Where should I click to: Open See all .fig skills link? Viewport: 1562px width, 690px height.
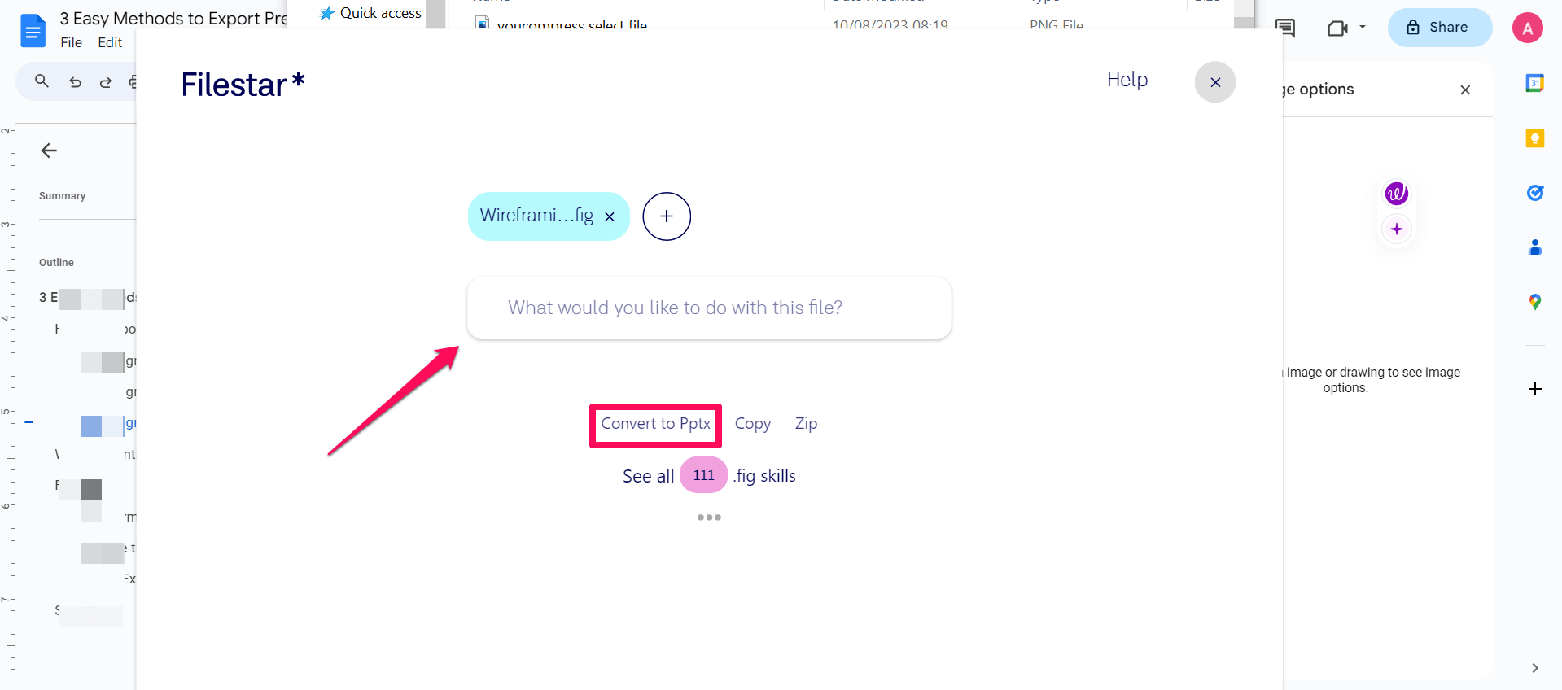coord(709,476)
